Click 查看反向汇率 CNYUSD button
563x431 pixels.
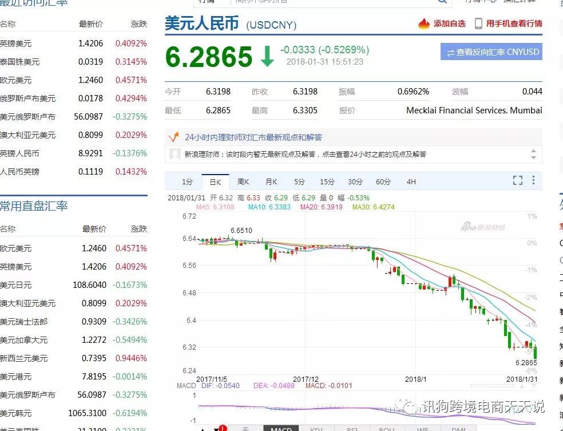tap(491, 52)
